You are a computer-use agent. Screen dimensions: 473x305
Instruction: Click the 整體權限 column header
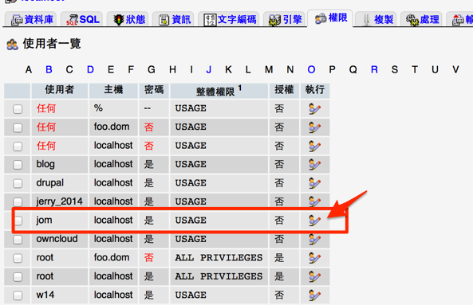(x=219, y=90)
